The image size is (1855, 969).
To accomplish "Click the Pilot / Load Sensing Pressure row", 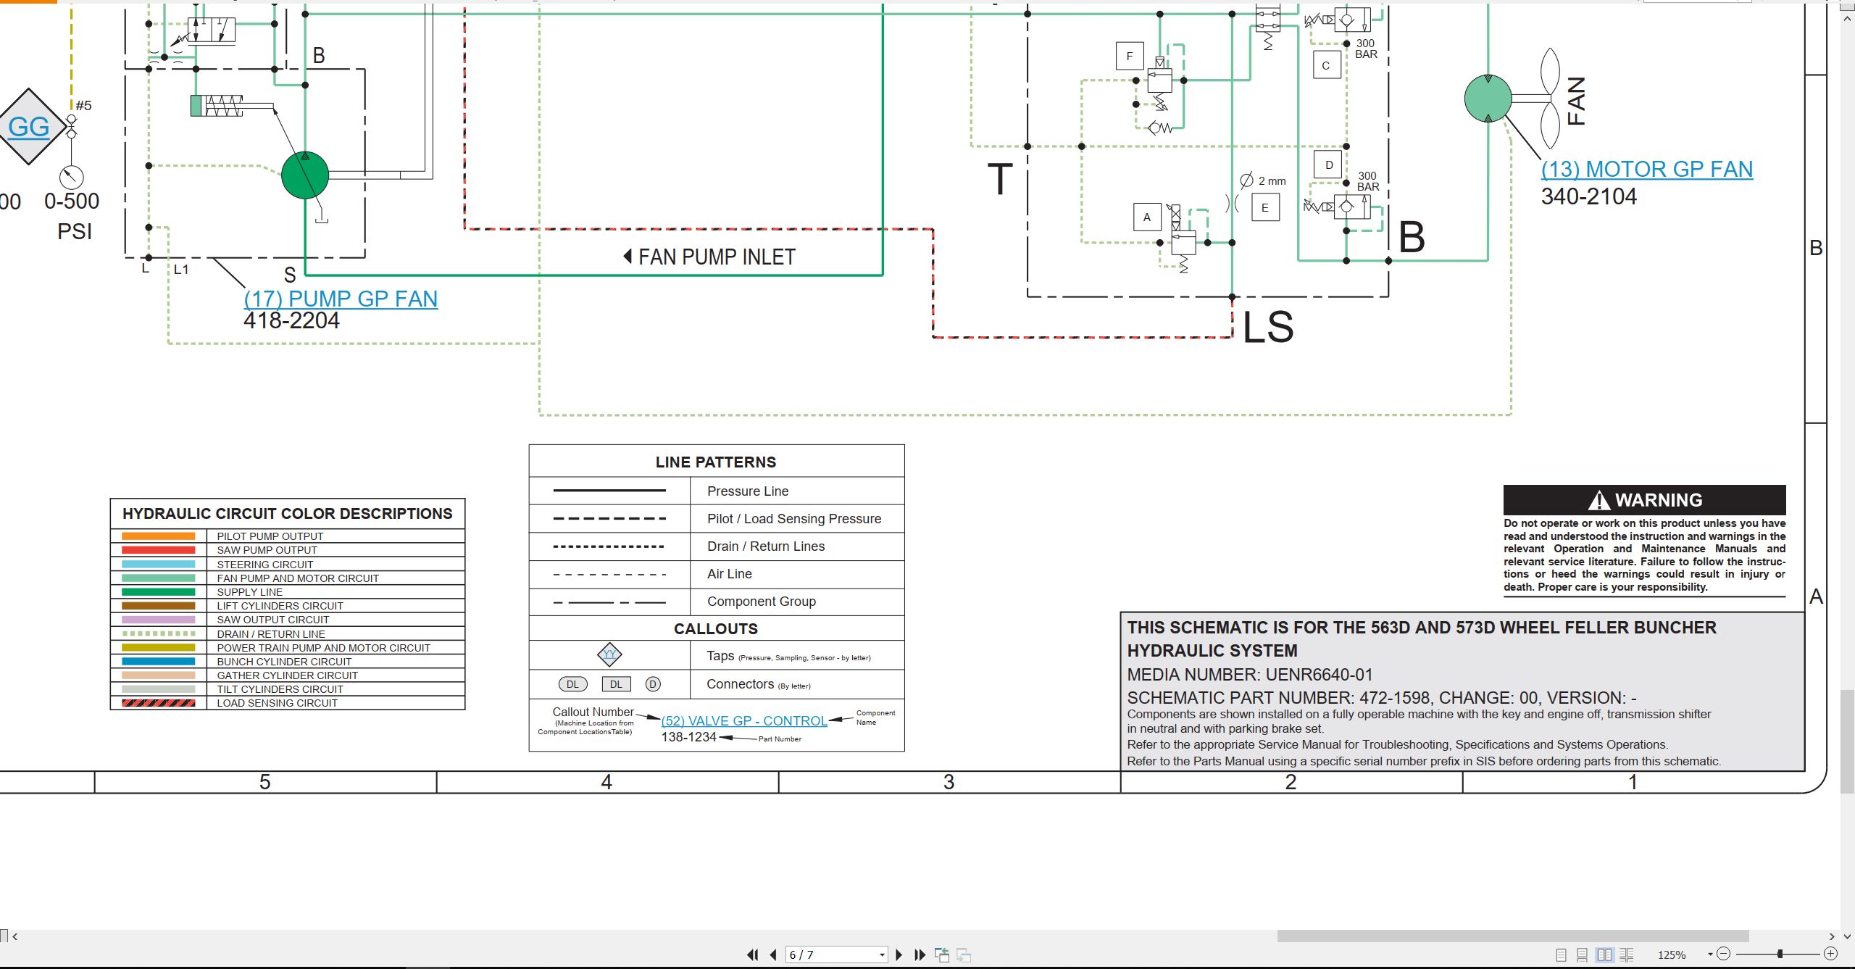I will coord(717,519).
